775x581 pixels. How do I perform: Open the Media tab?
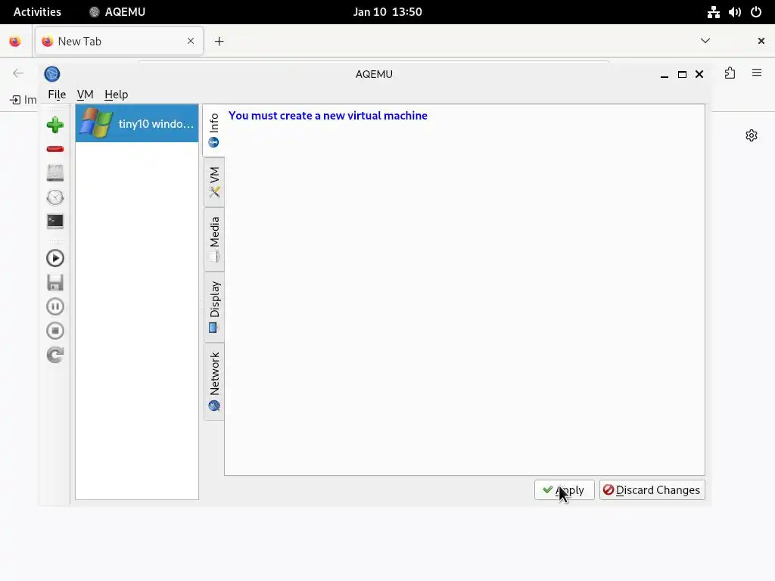click(x=213, y=239)
